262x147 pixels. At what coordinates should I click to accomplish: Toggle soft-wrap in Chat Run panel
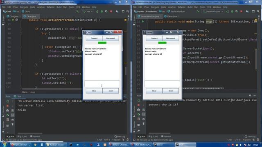(13, 111)
